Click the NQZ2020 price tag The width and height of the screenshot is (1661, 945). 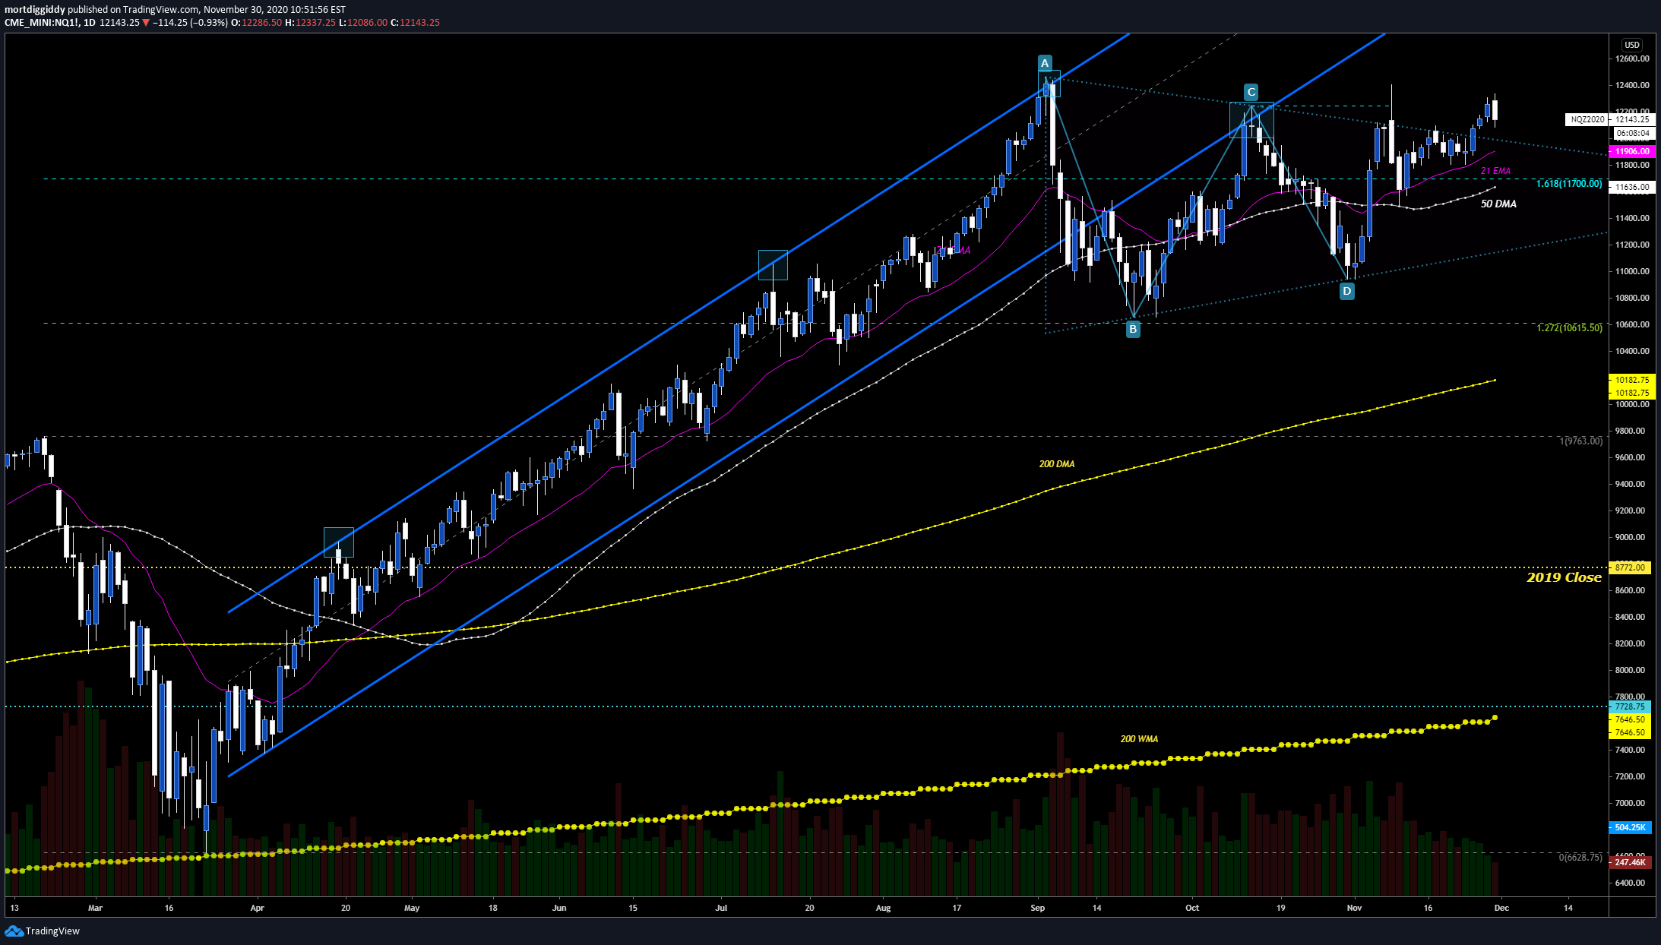(1587, 119)
